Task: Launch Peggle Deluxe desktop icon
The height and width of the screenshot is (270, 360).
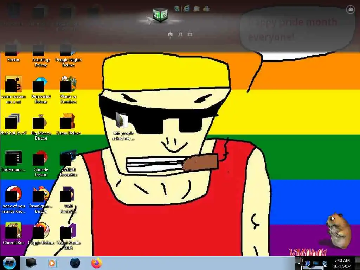Action: click(41, 233)
